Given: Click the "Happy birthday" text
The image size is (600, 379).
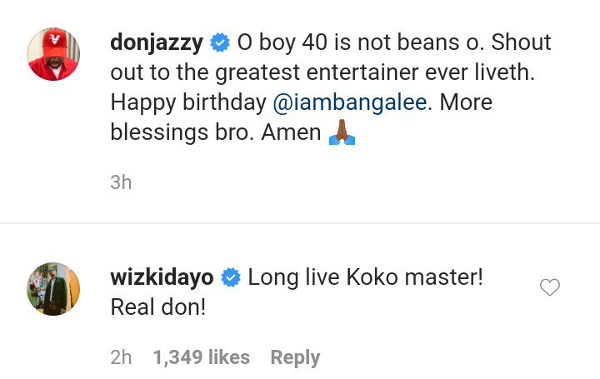Looking at the screenshot, I should coord(187,102).
